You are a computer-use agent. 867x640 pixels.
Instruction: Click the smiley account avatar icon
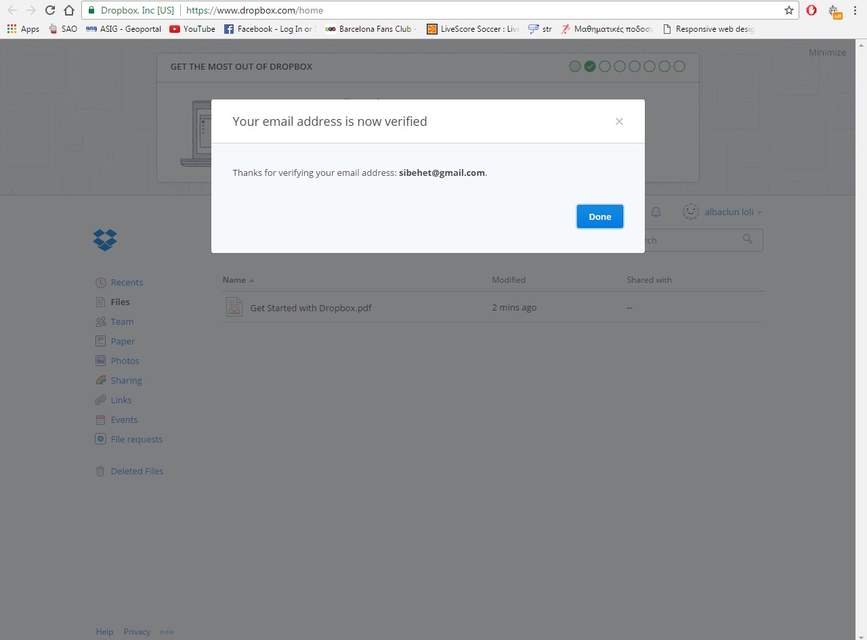point(690,212)
